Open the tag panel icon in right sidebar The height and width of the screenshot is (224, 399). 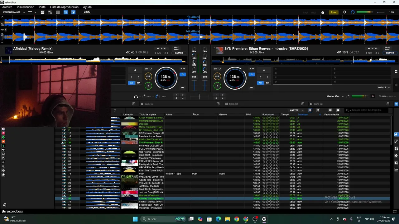tap(396, 134)
